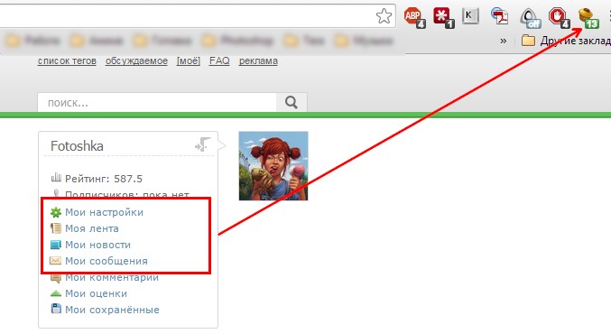Click the rating bar-chart icon
611x334 pixels.
[56, 178]
